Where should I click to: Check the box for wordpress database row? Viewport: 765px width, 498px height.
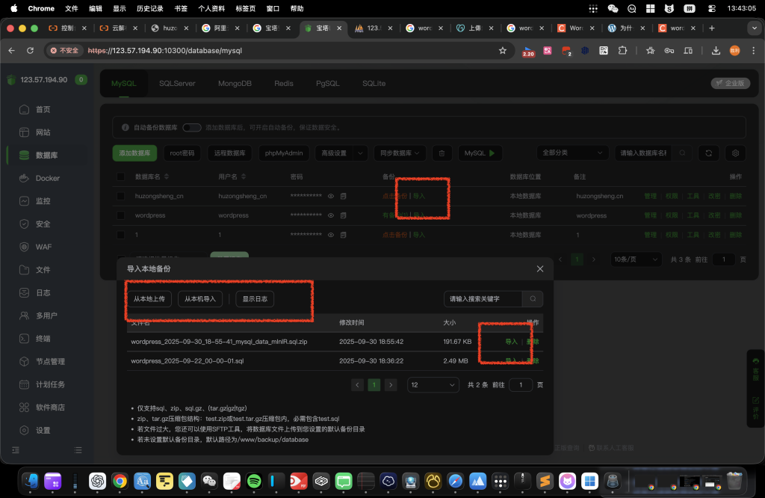click(x=121, y=215)
